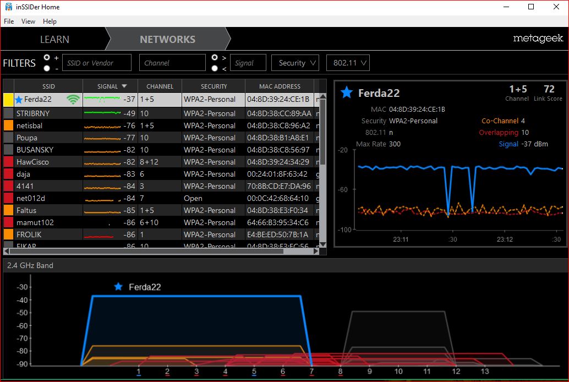Open the Security filter dropdown
This screenshot has height=382, width=569.
[295, 63]
